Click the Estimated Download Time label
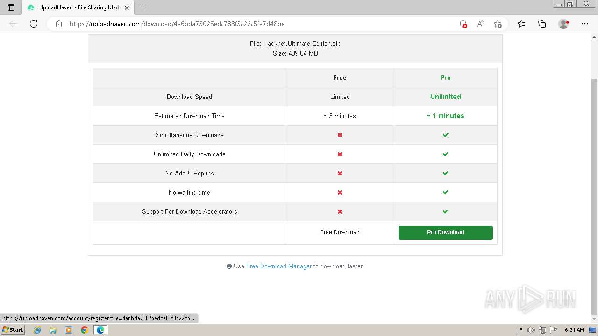The image size is (598, 336). (189, 116)
